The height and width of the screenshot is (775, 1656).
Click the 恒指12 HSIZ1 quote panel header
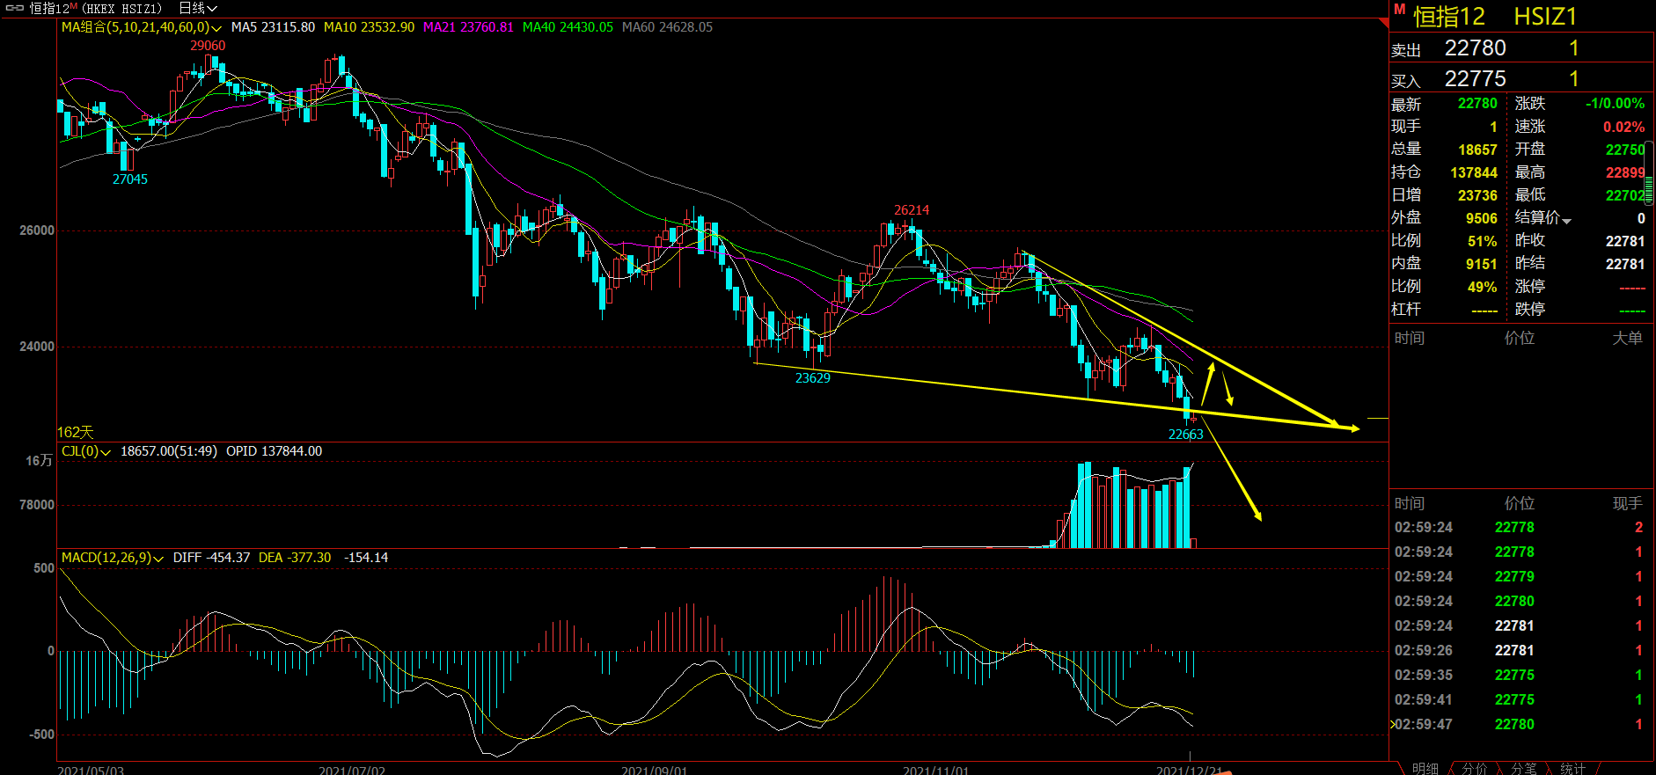click(x=1494, y=16)
